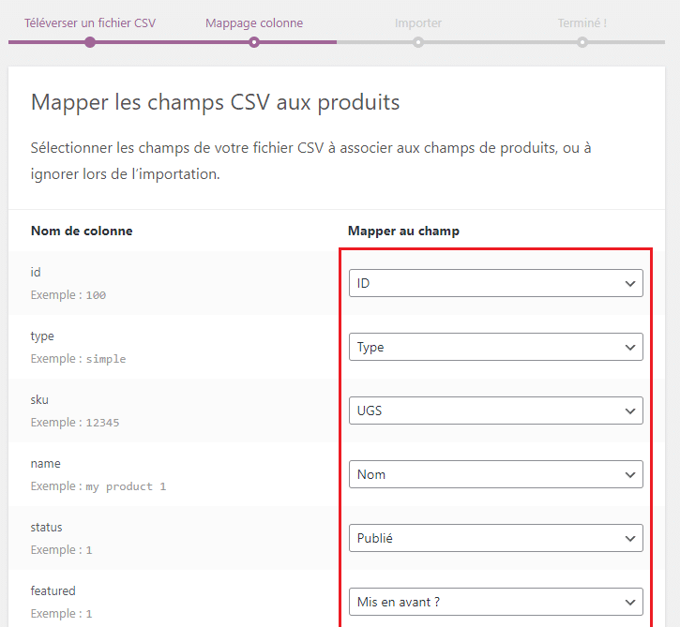The height and width of the screenshot is (627, 680).
Task: Click the sku column name label
Action: coord(40,400)
